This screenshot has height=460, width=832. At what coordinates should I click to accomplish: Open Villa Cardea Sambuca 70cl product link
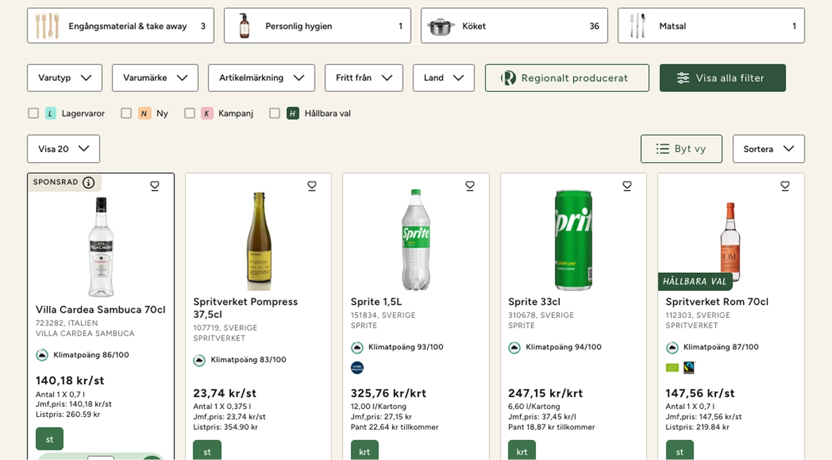pos(101,310)
